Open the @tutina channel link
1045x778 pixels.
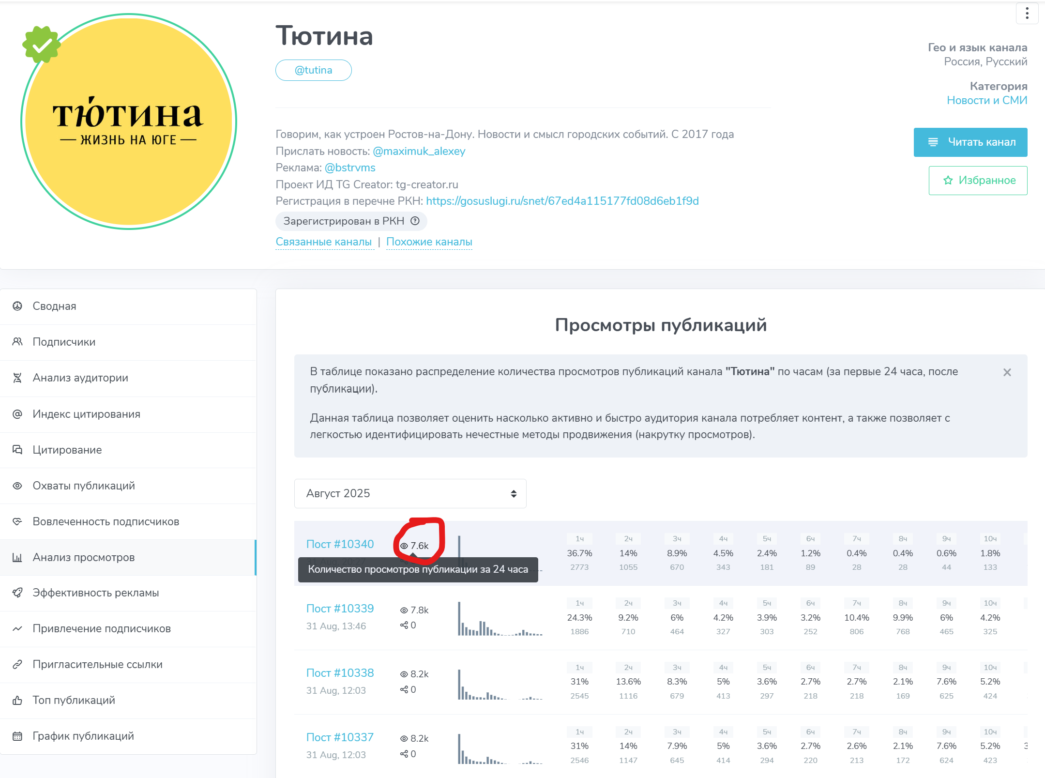(313, 70)
